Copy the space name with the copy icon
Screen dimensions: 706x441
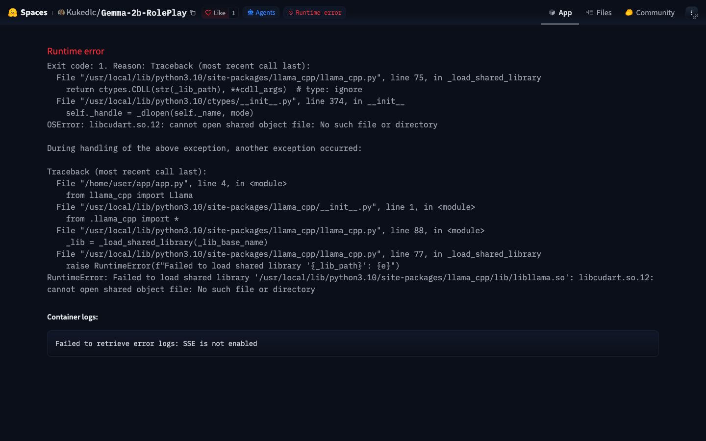(193, 13)
